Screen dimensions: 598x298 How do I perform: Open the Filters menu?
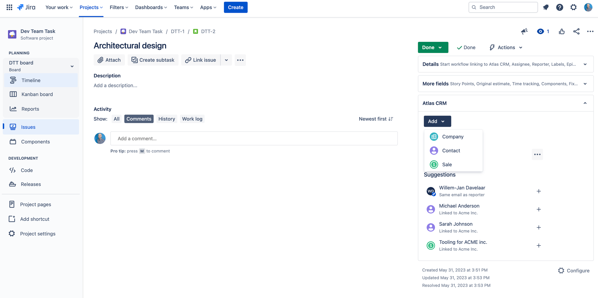point(119,7)
